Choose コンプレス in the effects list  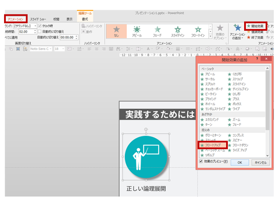click(x=236, y=135)
